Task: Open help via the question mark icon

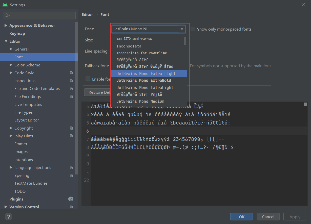Action: tap(8, 216)
